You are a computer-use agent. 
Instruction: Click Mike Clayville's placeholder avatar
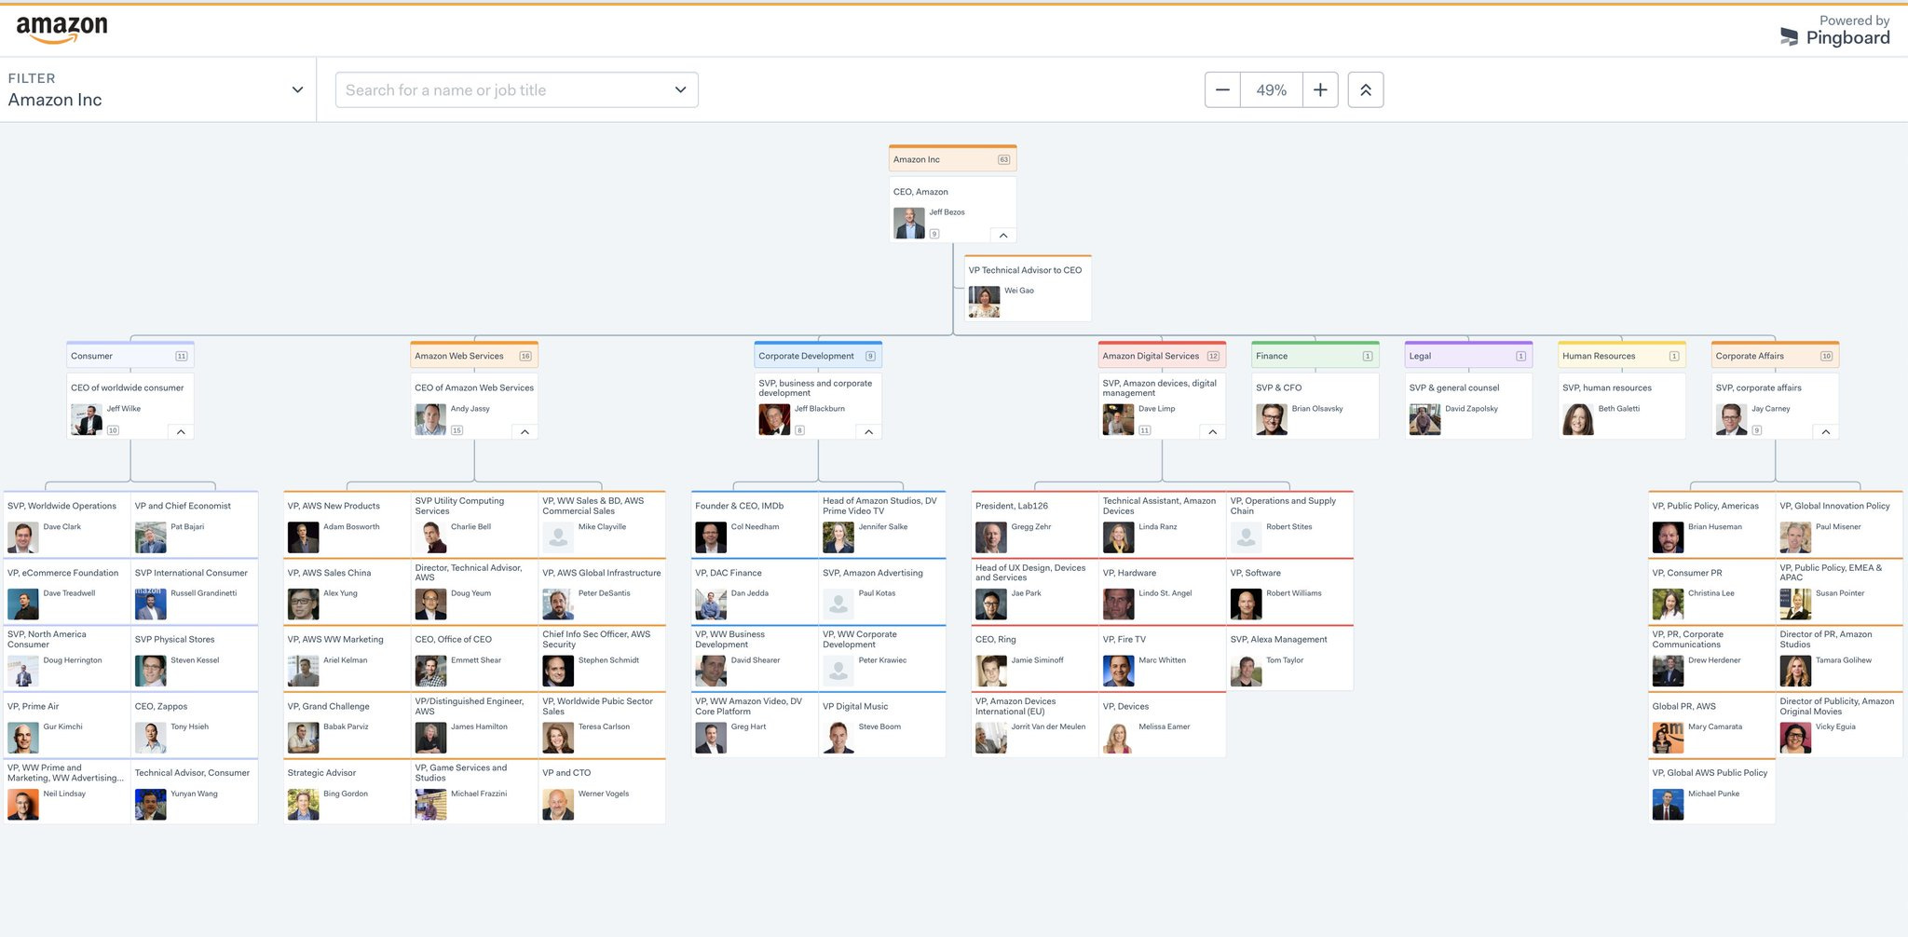[x=558, y=537]
